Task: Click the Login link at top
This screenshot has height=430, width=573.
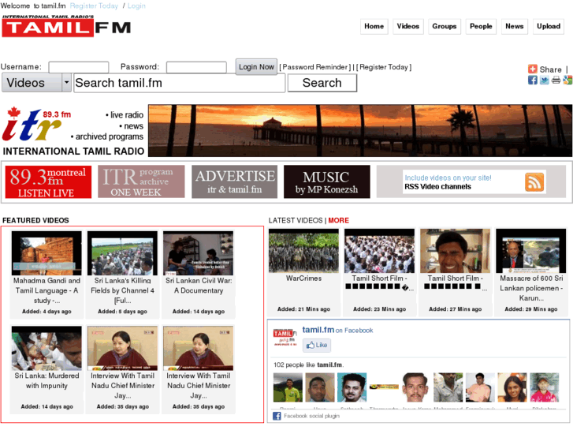Action: pyautogui.click(x=136, y=6)
